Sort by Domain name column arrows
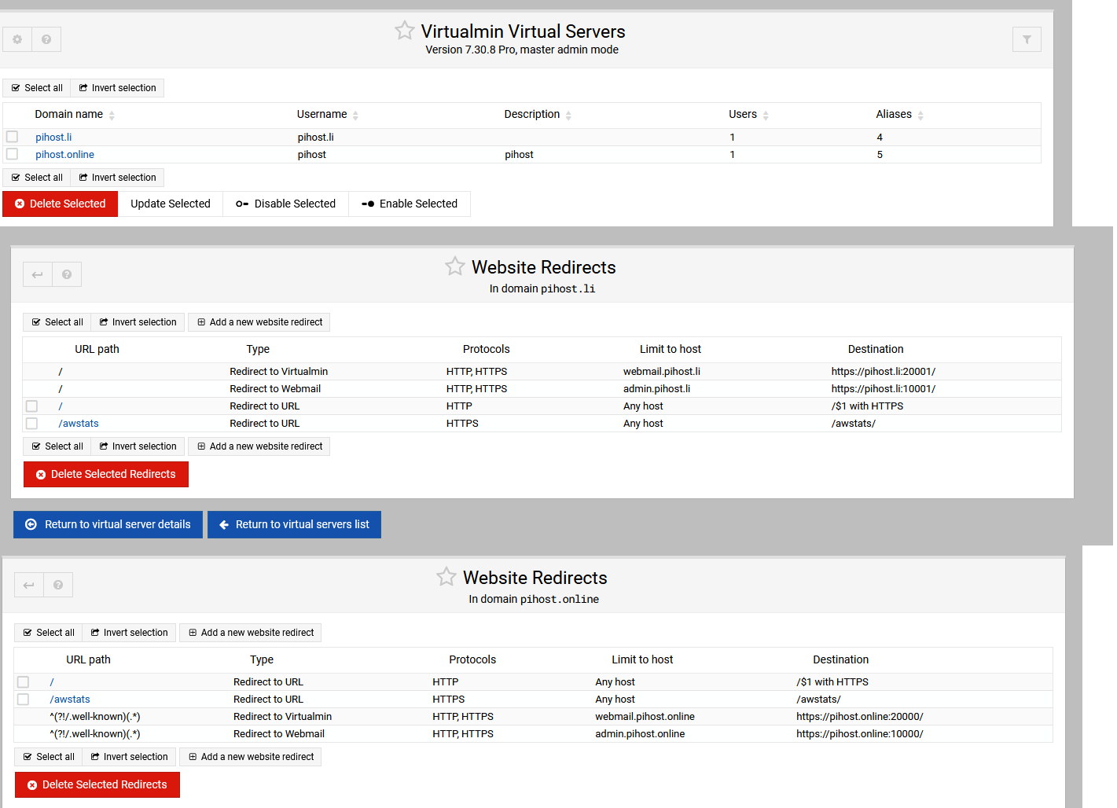Viewport: 1117px width, 808px height. [112, 116]
